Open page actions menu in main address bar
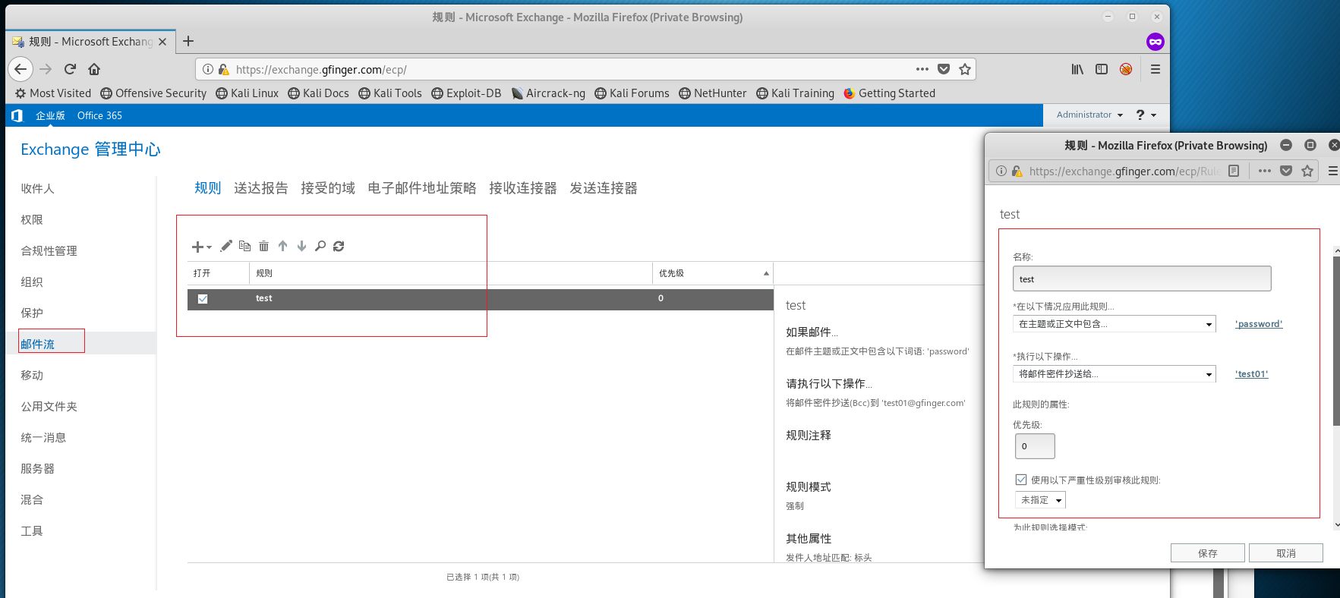The width and height of the screenshot is (1340, 598). [922, 69]
